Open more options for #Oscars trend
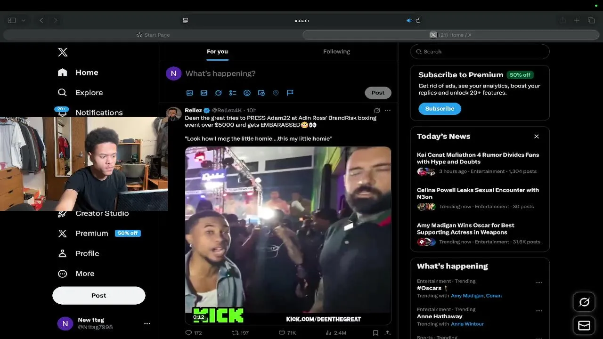 pos(539,282)
